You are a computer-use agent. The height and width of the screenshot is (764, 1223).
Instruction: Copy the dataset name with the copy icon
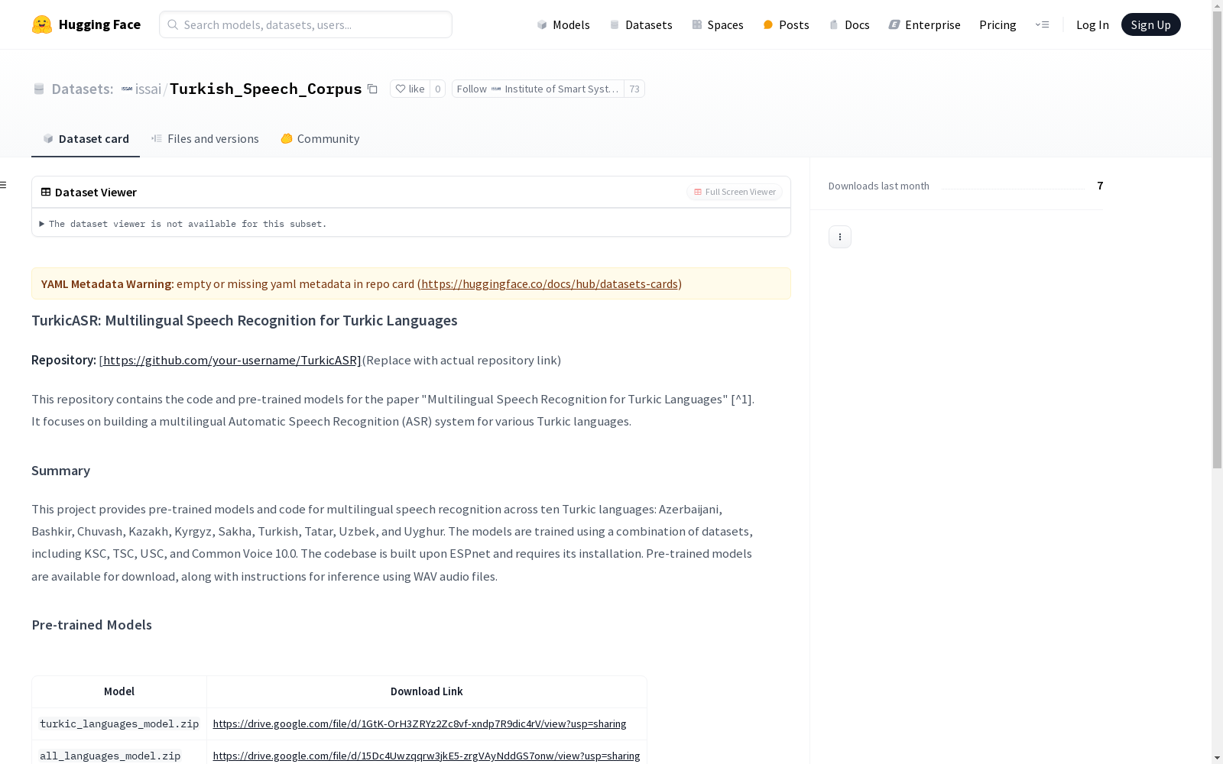[x=372, y=89]
